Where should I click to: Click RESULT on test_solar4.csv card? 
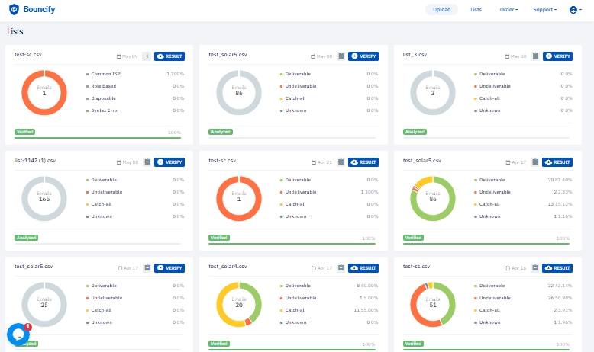(363, 267)
